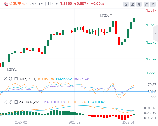The image size is (158, 126).
Task: Click the MACD:0.00136 value
Action: (55, 102)
